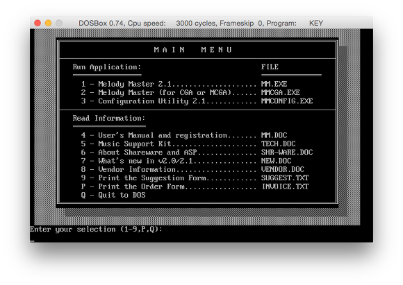Select the Quit to DOS option
The height and width of the screenshot is (285, 403).
click(113, 195)
